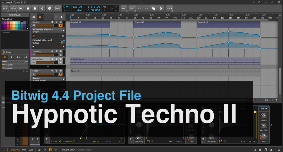The width and height of the screenshot is (283, 152).
Task: Select the arranger timeline view icon
Action: 40,17
